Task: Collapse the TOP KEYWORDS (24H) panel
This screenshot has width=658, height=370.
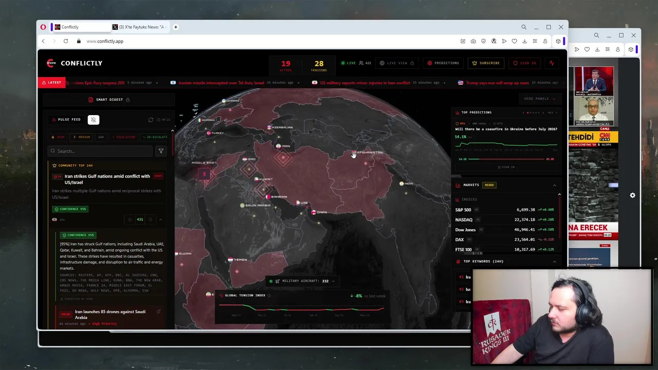Action: click(x=554, y=262)
